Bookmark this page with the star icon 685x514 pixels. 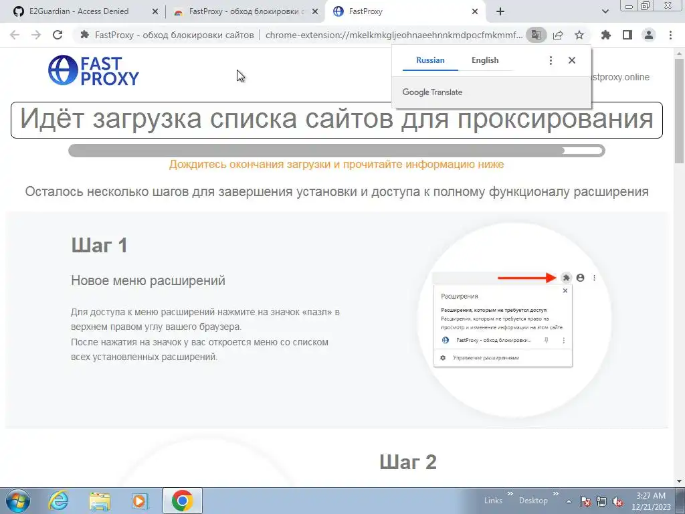point(579,35)
